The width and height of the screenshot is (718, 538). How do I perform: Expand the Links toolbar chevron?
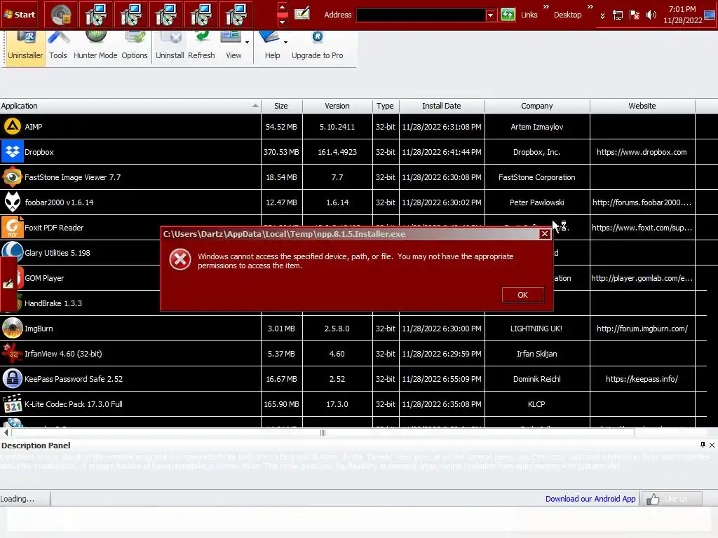[x=546, y=7]
